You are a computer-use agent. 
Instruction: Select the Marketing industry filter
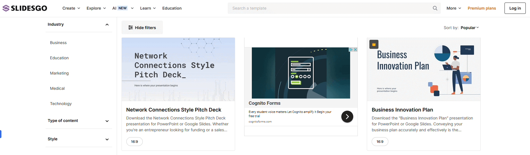click(x=59, y=73)
